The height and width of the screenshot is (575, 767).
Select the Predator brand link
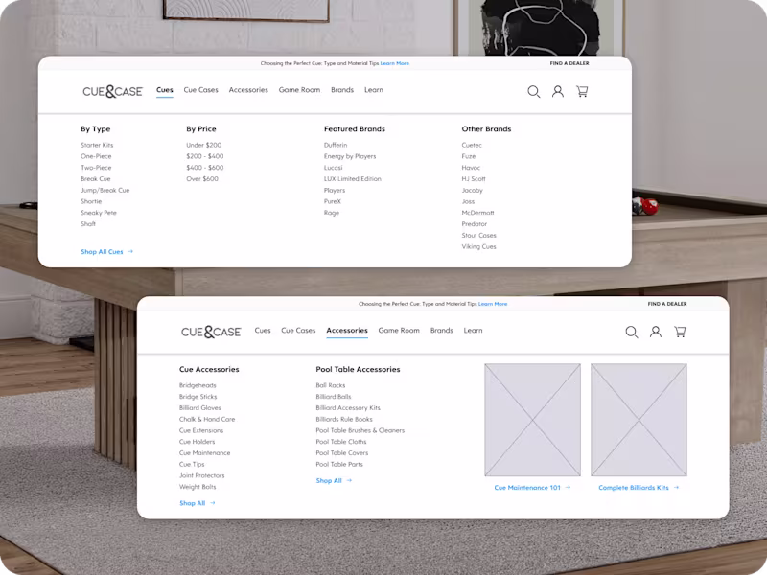pyautogui.click(x=476, y=223)
